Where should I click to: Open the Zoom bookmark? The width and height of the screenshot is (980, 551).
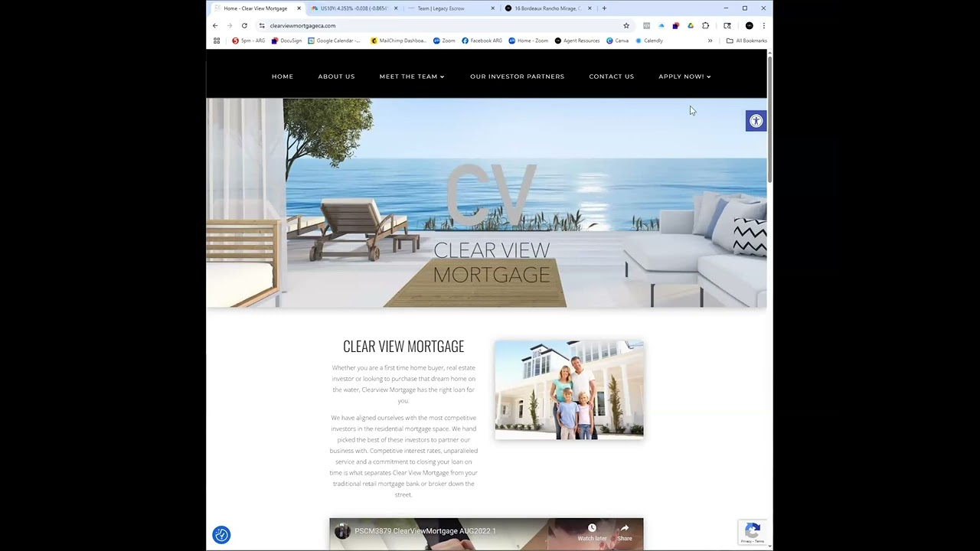[x=444, y=41]
